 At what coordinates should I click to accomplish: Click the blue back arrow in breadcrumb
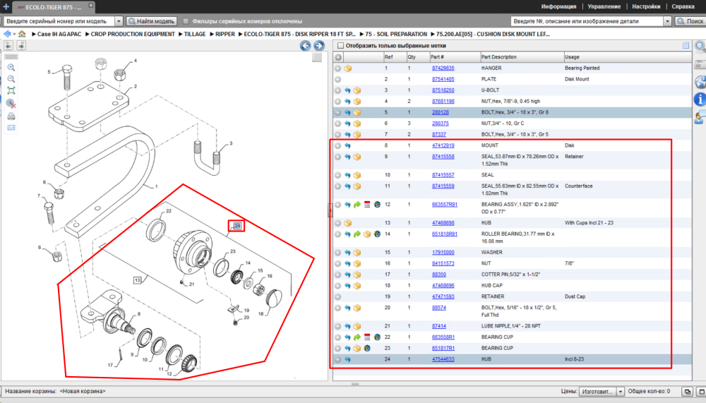click(7, 34)
